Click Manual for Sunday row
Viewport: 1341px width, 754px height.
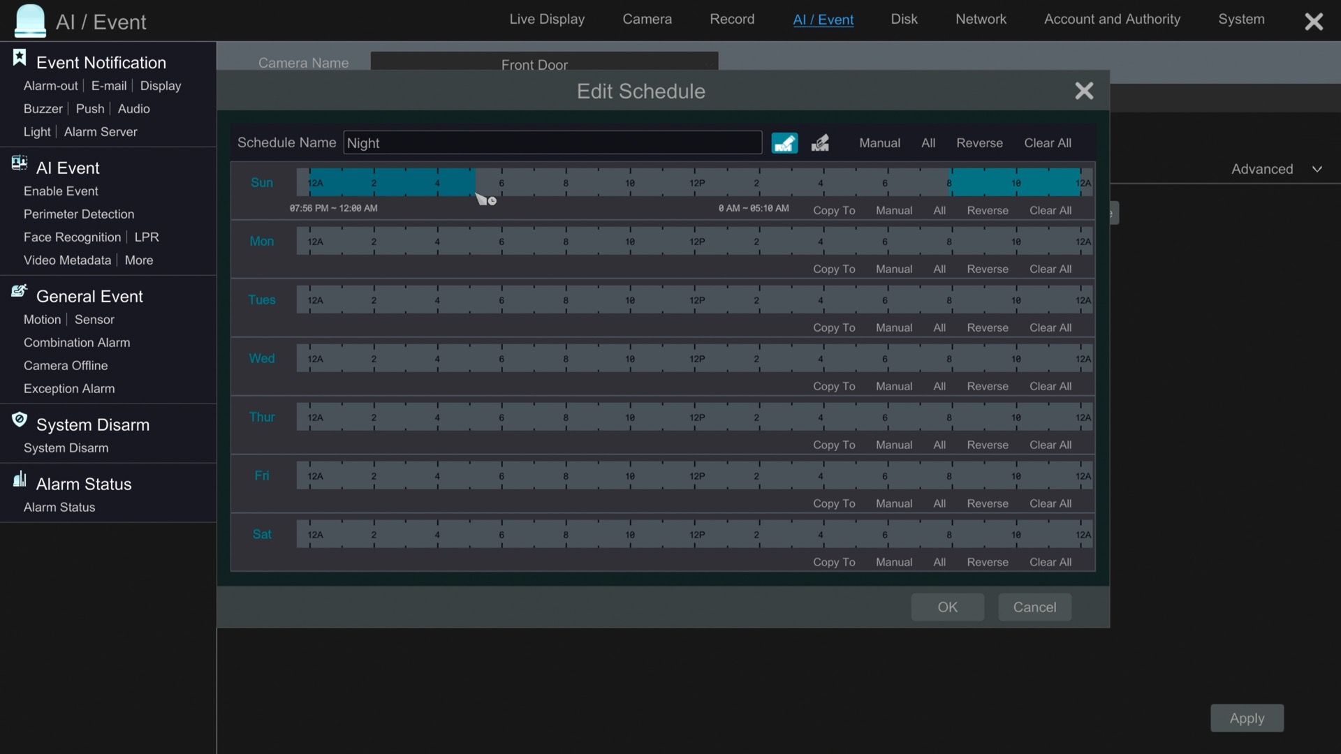(894, 210)
